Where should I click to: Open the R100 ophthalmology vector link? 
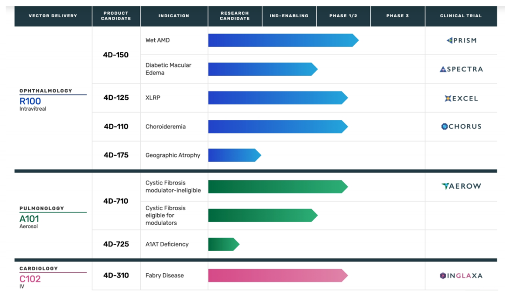pyautogui.click(x=30, y=101)
